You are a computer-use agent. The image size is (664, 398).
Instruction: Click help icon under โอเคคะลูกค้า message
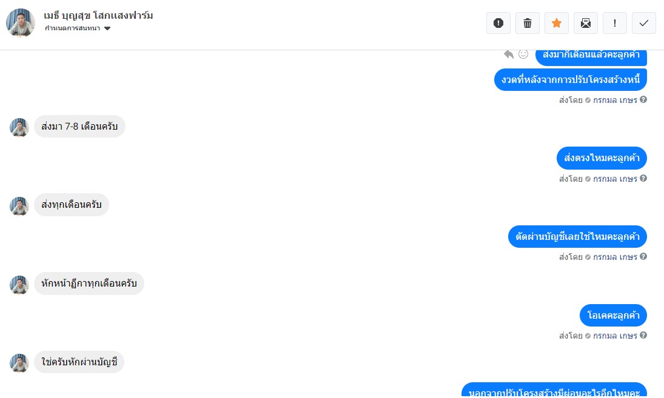(643, 336)
